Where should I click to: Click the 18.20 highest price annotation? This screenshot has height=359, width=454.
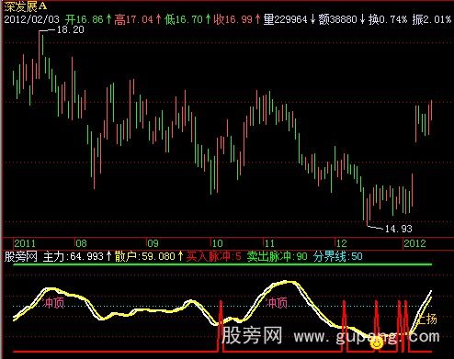tap(70, 29)
